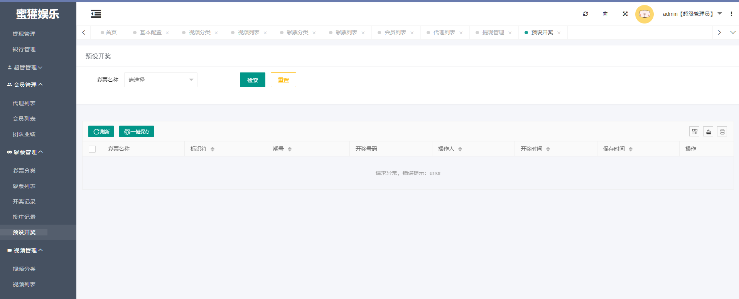The width and height of the screenshot is (739, 299).
Task: Open the column filter grid icon
Action: [694, 132]
